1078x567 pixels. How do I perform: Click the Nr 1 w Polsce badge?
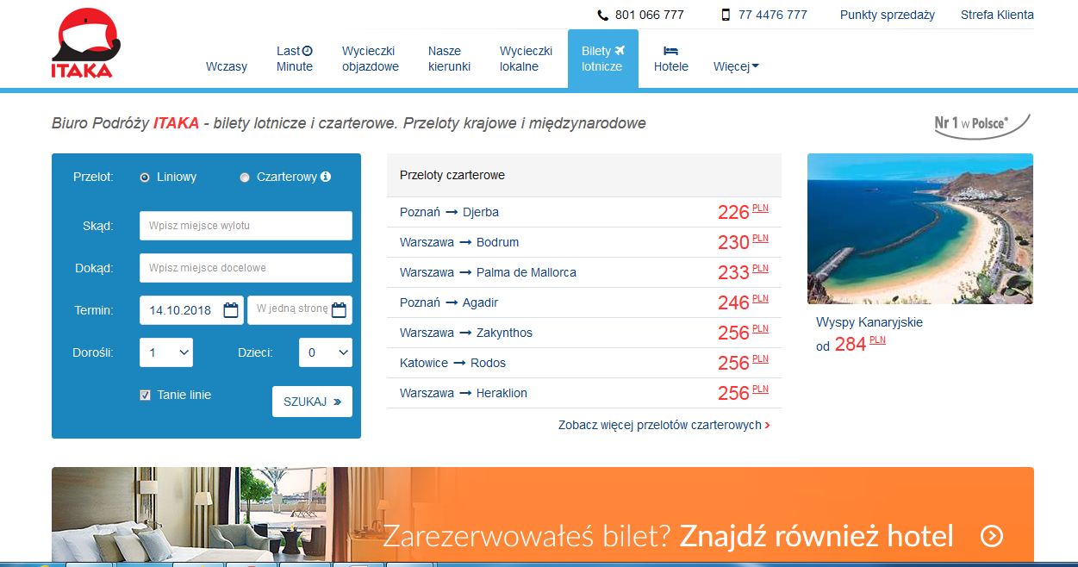(983, 125)
